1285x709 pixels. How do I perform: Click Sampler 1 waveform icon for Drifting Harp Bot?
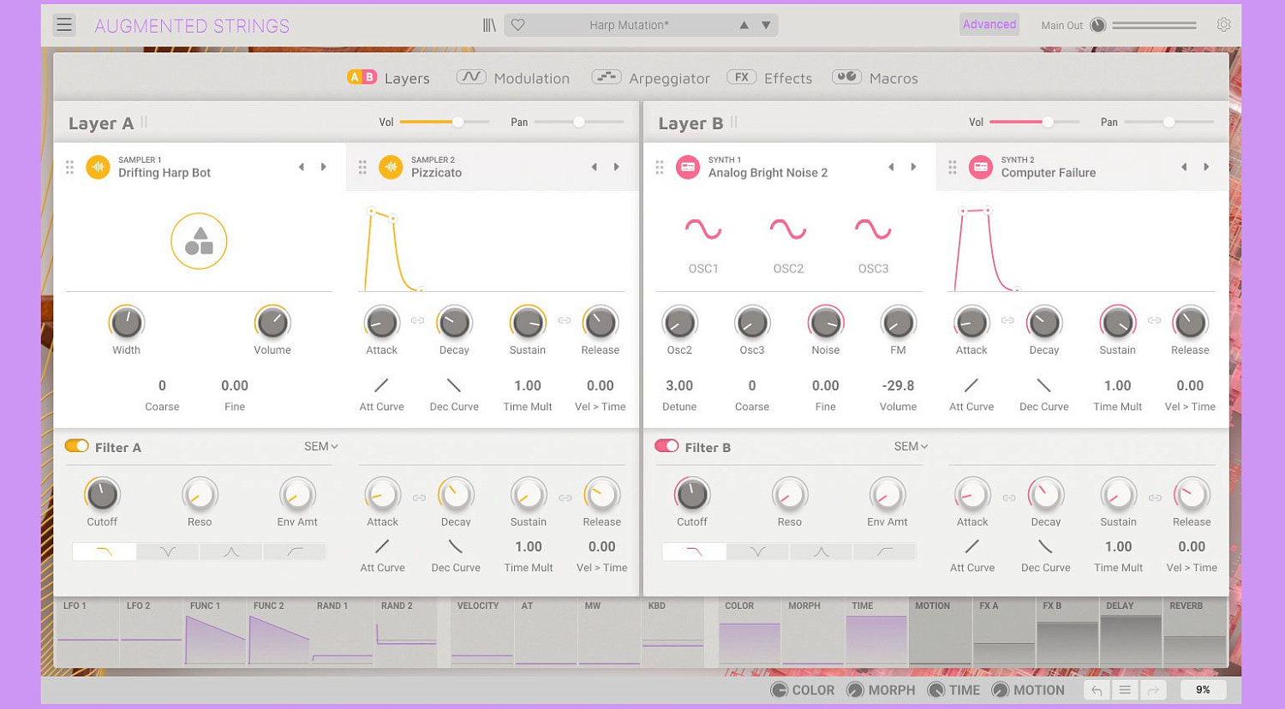[98, 167]
